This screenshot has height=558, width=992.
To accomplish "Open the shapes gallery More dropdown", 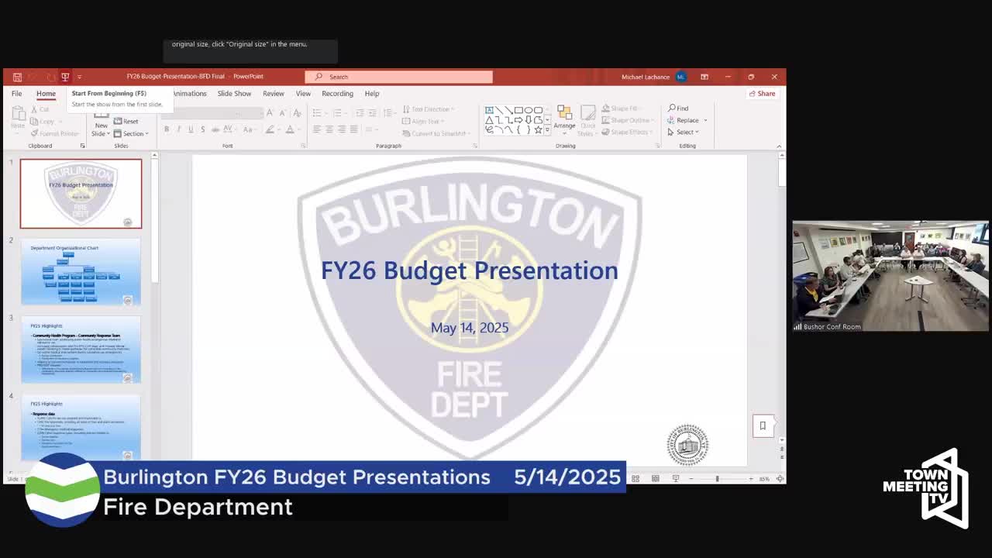I will pos(547,129).
